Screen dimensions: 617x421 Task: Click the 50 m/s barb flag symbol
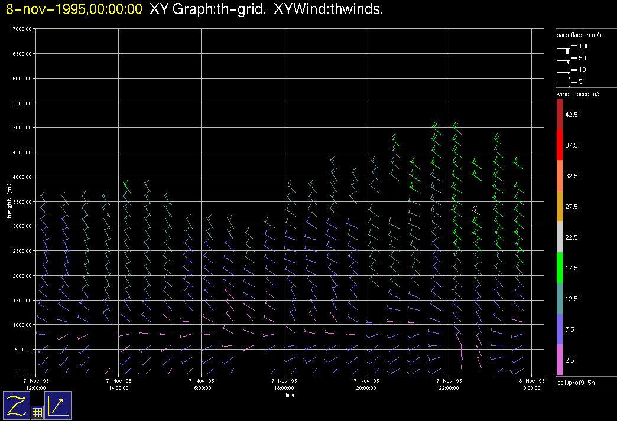563,61
